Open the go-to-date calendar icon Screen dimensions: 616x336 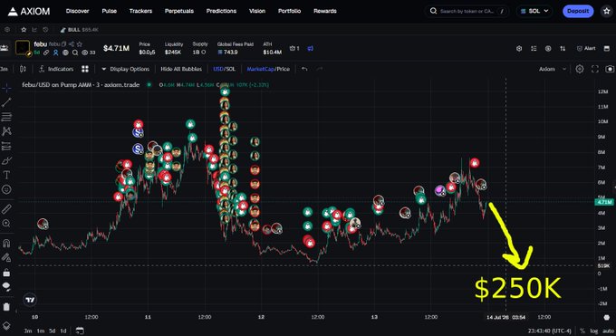coord(80,331)
